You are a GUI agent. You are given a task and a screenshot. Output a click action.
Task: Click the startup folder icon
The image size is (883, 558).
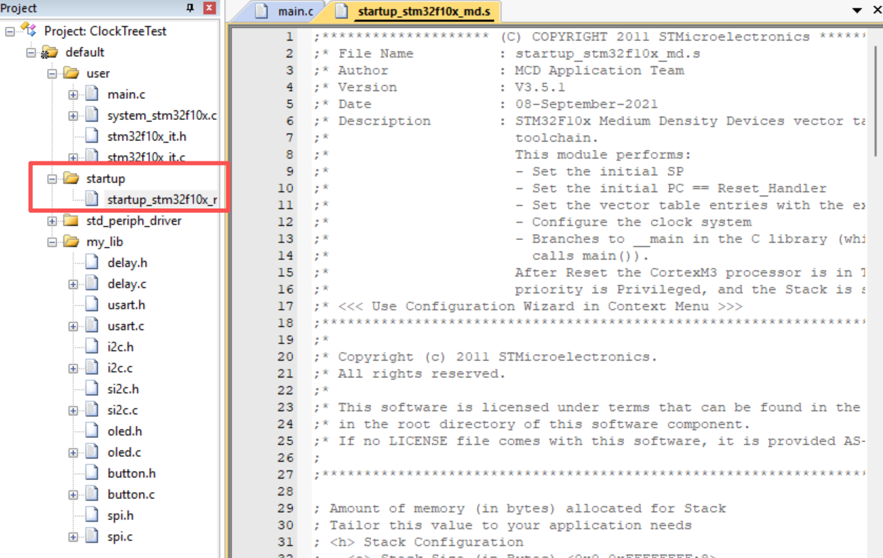point(70,178)
